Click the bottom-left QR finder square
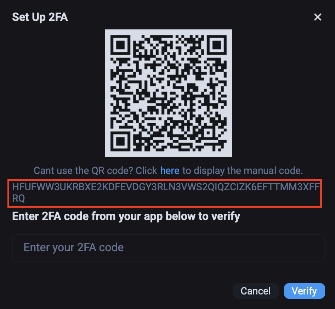Viewport: 335px width, 309px height. pyautogui.click(x=120, y=141)
